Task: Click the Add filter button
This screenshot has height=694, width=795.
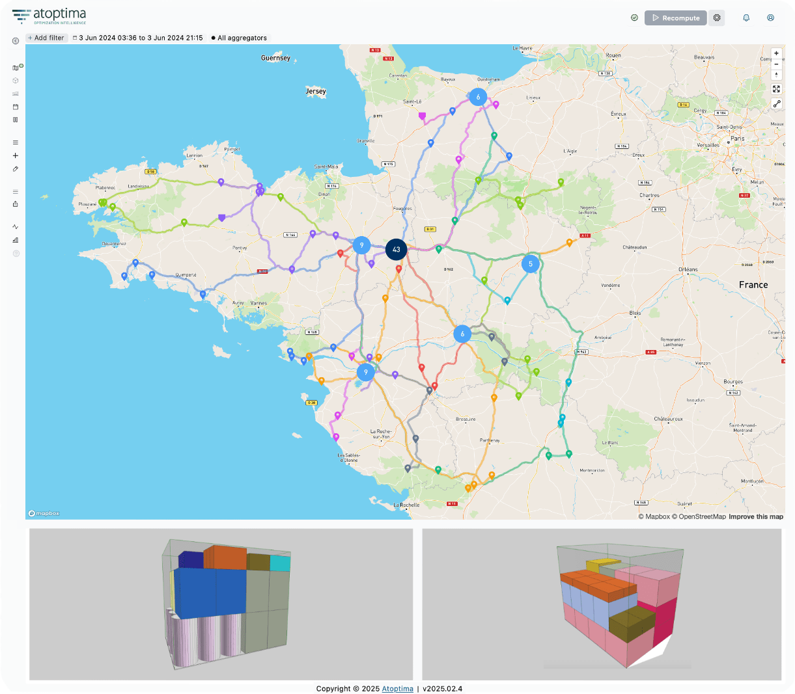Action: (x=46, y=38)
